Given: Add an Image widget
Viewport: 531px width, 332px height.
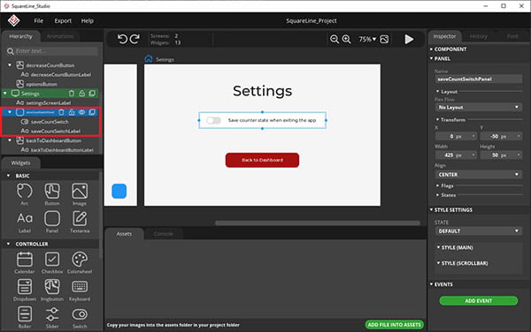Looking at the screenshot, I should (x=80, y=194).
